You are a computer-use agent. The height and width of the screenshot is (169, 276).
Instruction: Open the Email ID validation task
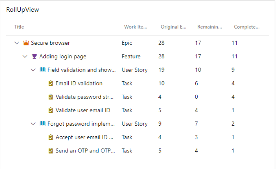pos(79,83)
